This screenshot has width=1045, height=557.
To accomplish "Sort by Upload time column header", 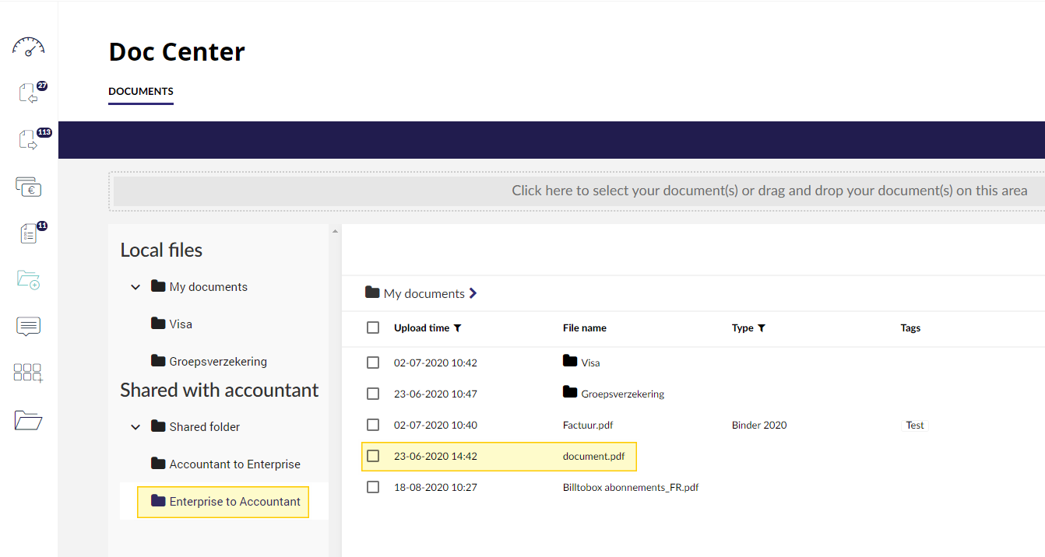I will 421,328.
